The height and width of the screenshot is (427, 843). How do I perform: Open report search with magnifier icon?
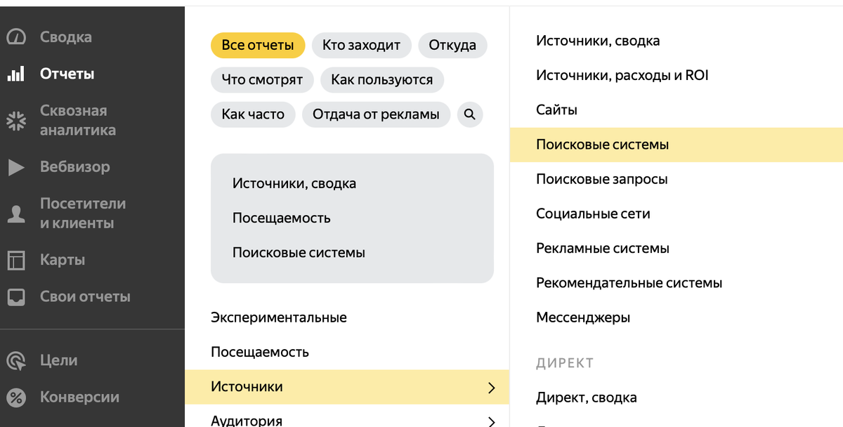[x=470, y=114]
